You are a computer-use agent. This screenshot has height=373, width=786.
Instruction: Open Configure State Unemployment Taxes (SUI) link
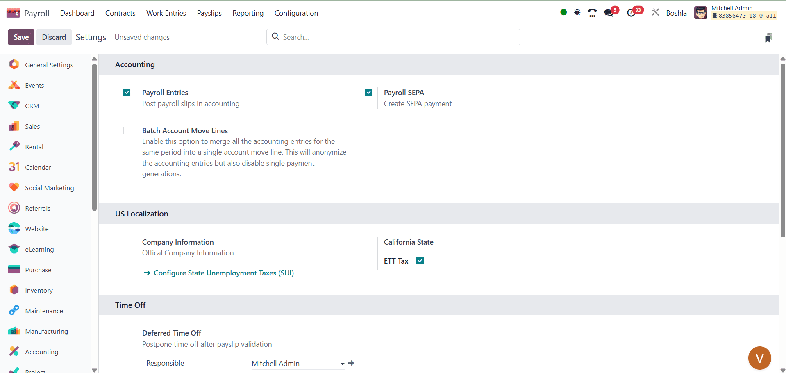coord(219,273)
